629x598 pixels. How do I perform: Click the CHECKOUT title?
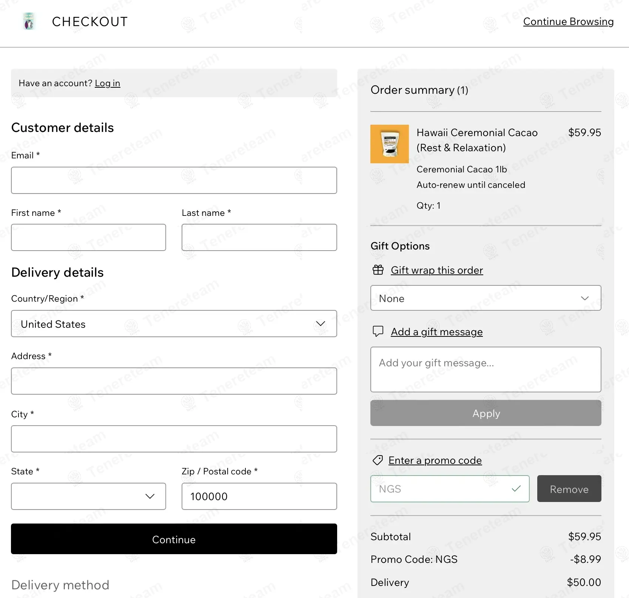[x=90, y=22]
